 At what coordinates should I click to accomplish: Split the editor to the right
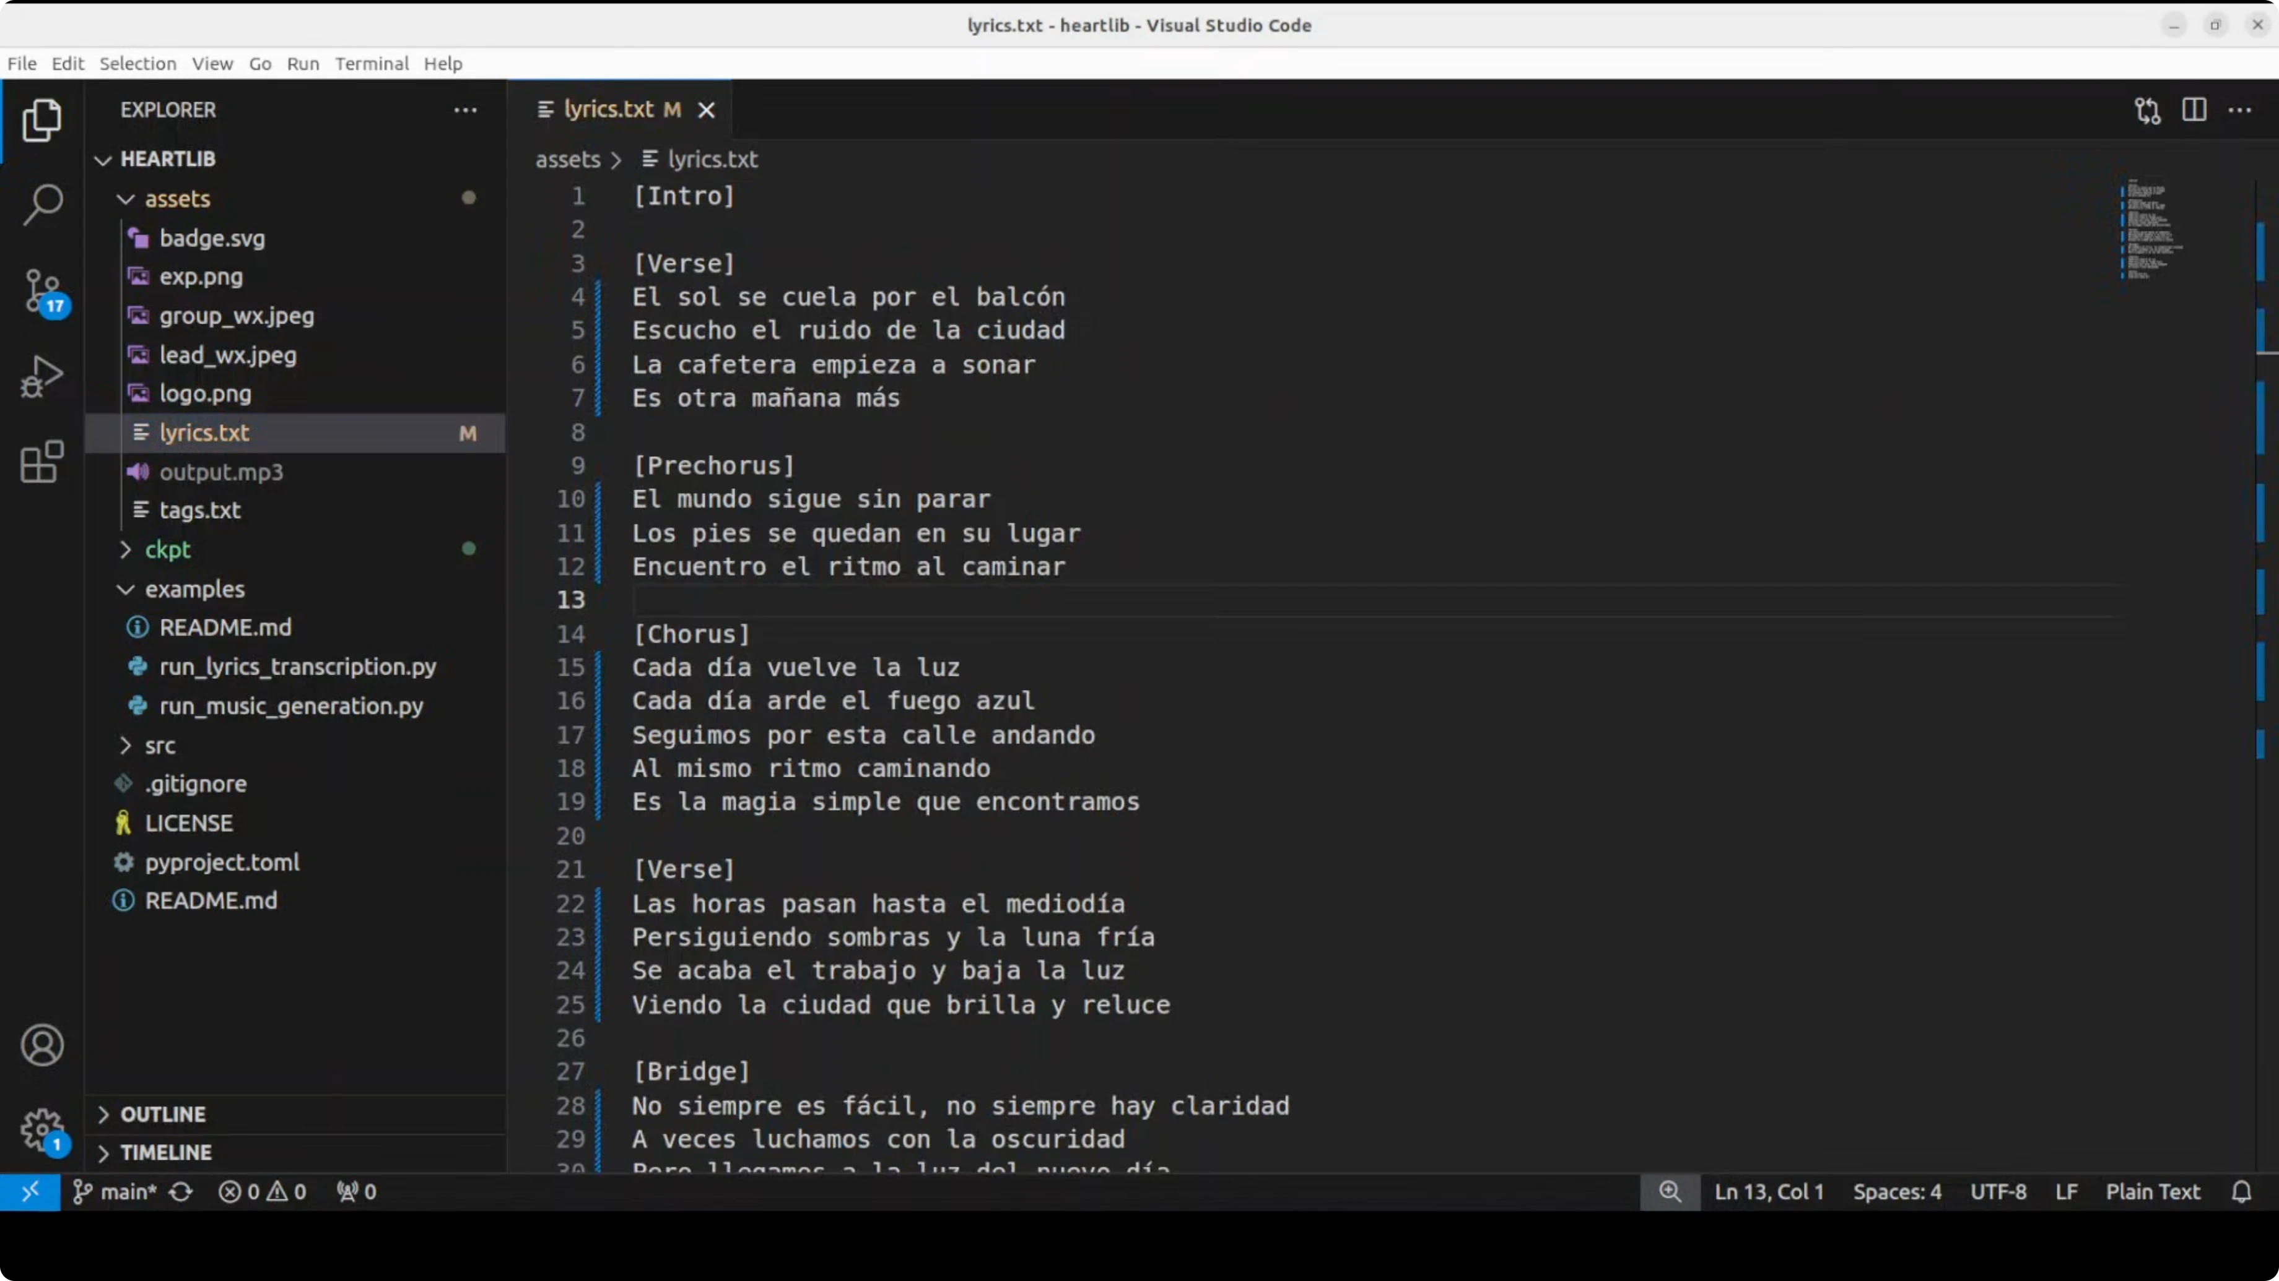coord(2194,111)
